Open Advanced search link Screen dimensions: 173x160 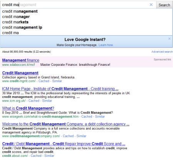click(162, 52)
